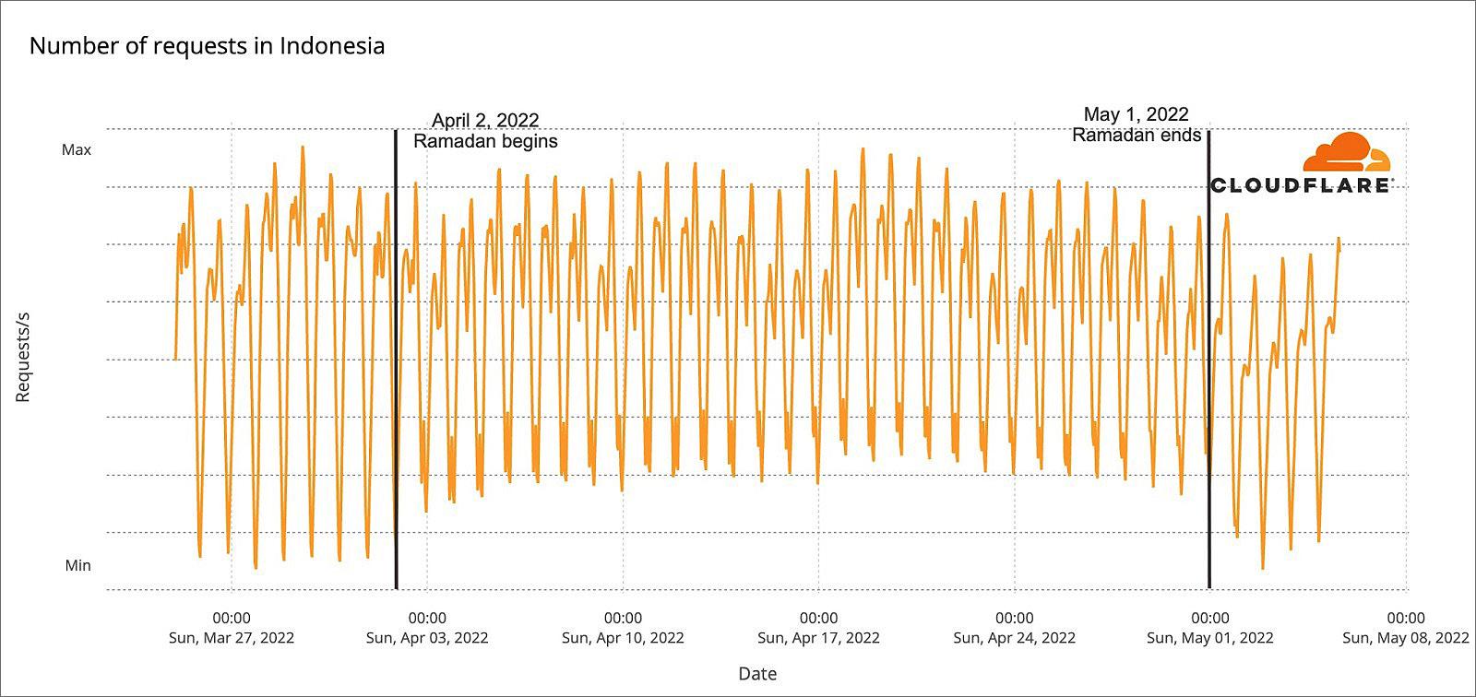Click the 'Ramadan begins' annotation text
The height and width of the screenshot is (697, 1476).
[x=485, y=141]
